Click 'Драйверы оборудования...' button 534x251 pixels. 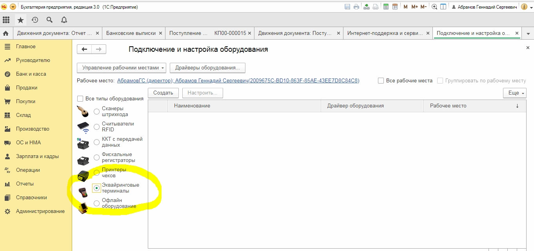tap(207, 67)
